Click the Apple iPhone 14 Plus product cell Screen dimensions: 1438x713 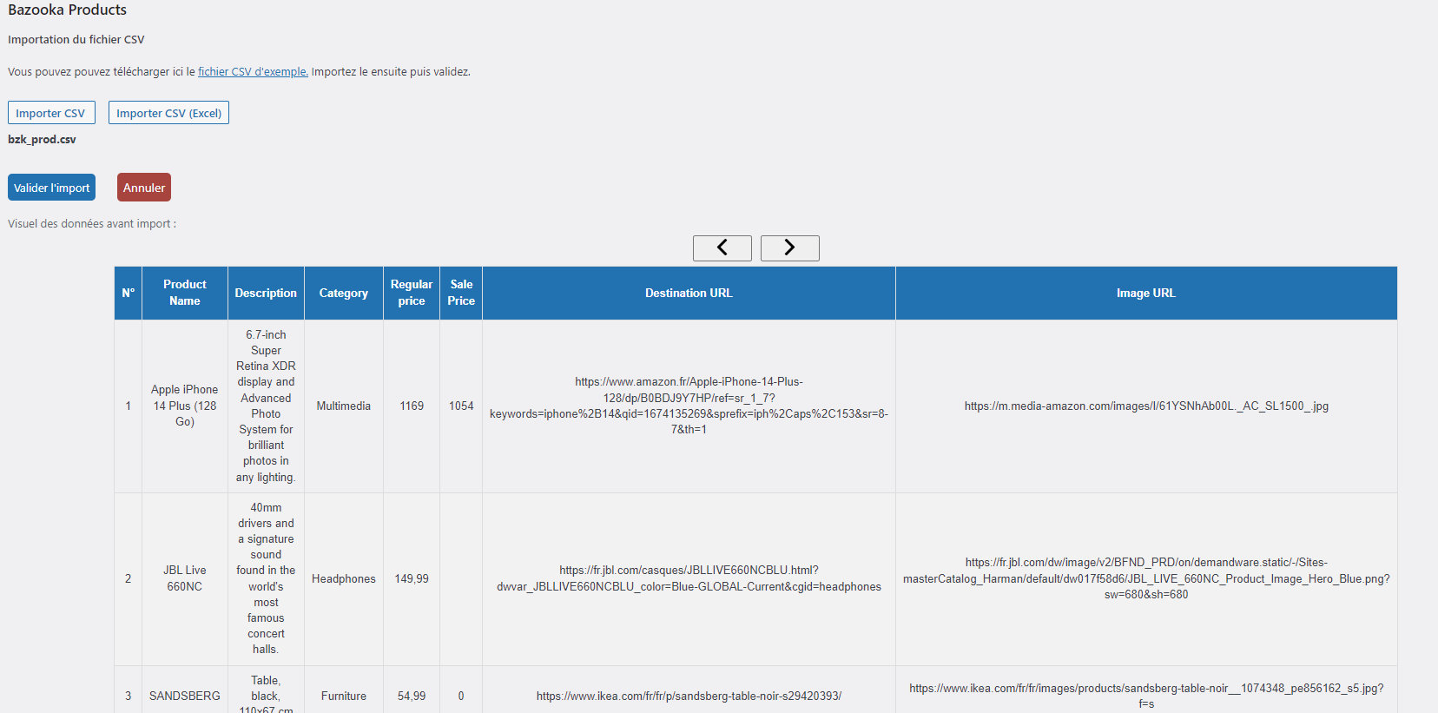(184, 406)
